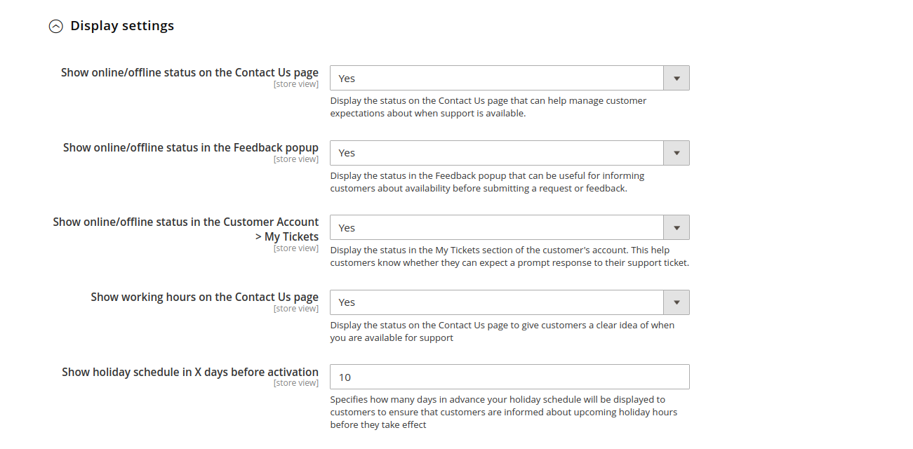Click store view under Feedback popup status
Image resolution: width=913 pixels, height=449 pixels.
tap(296, 159)
